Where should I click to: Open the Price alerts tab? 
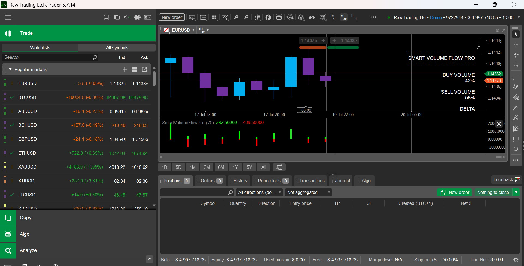[272, 181]
